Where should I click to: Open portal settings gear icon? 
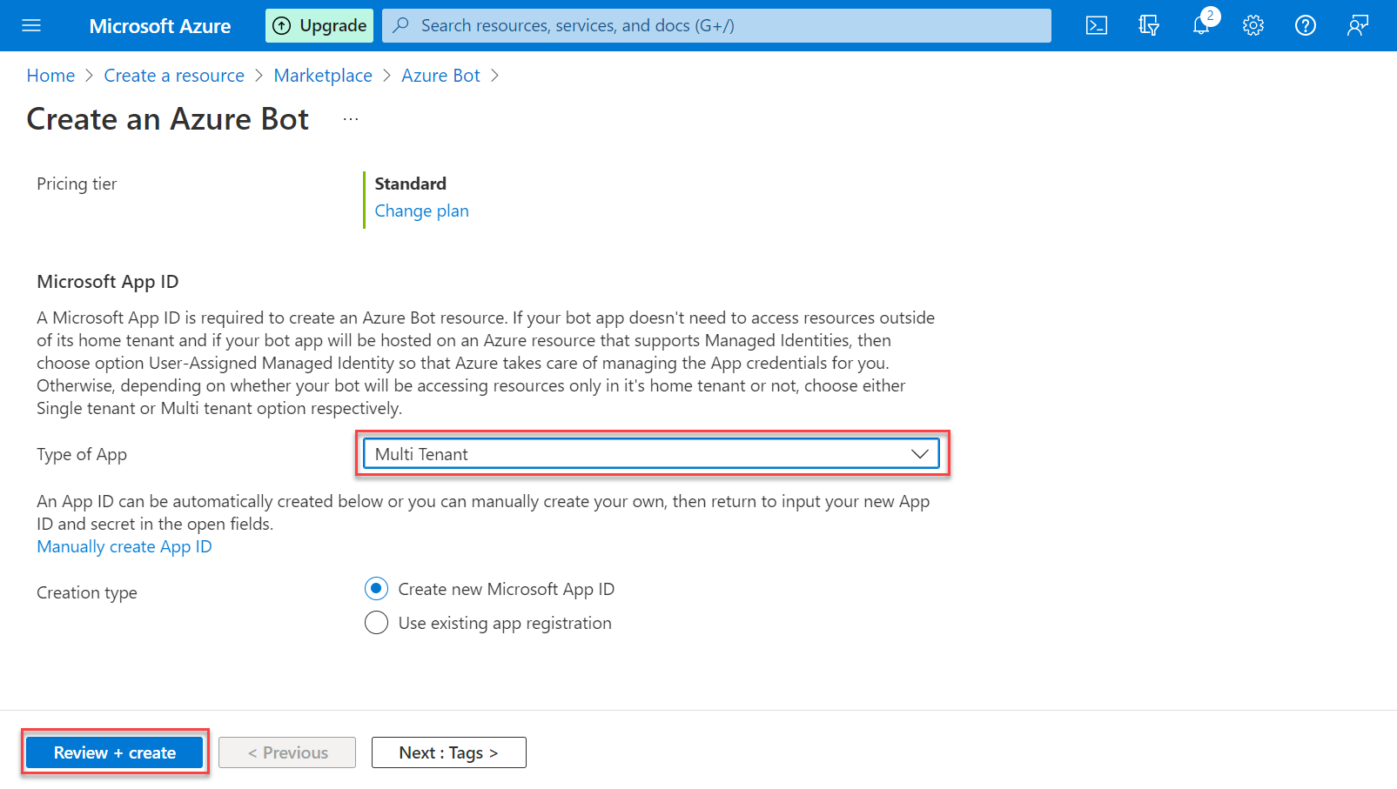coord(1253,25)
